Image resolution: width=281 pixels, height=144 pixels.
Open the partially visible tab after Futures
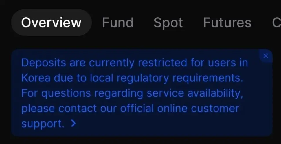click(x=277, y=23)
